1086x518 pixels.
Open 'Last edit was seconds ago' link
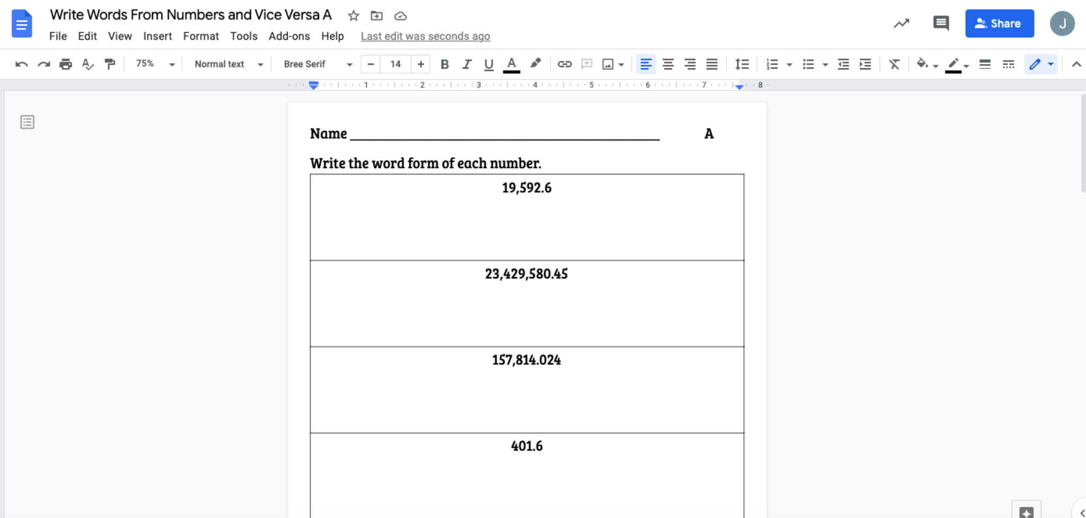pyautogui.click(x=425, y=36)
